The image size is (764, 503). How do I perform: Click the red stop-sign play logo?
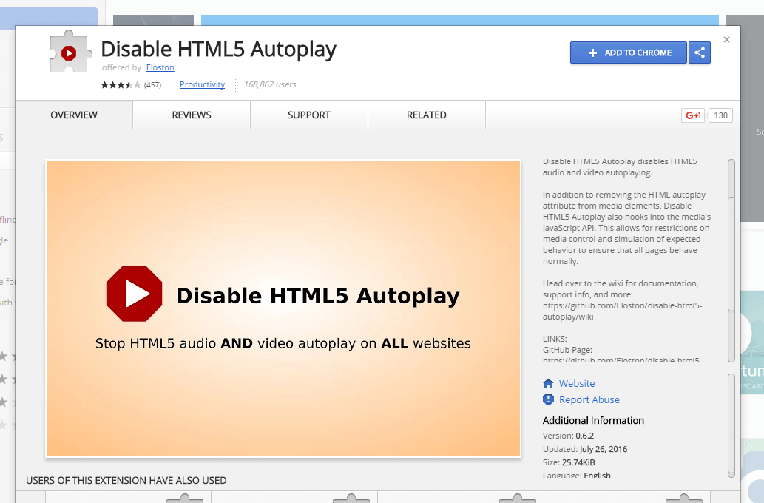[x=134, y=294]
